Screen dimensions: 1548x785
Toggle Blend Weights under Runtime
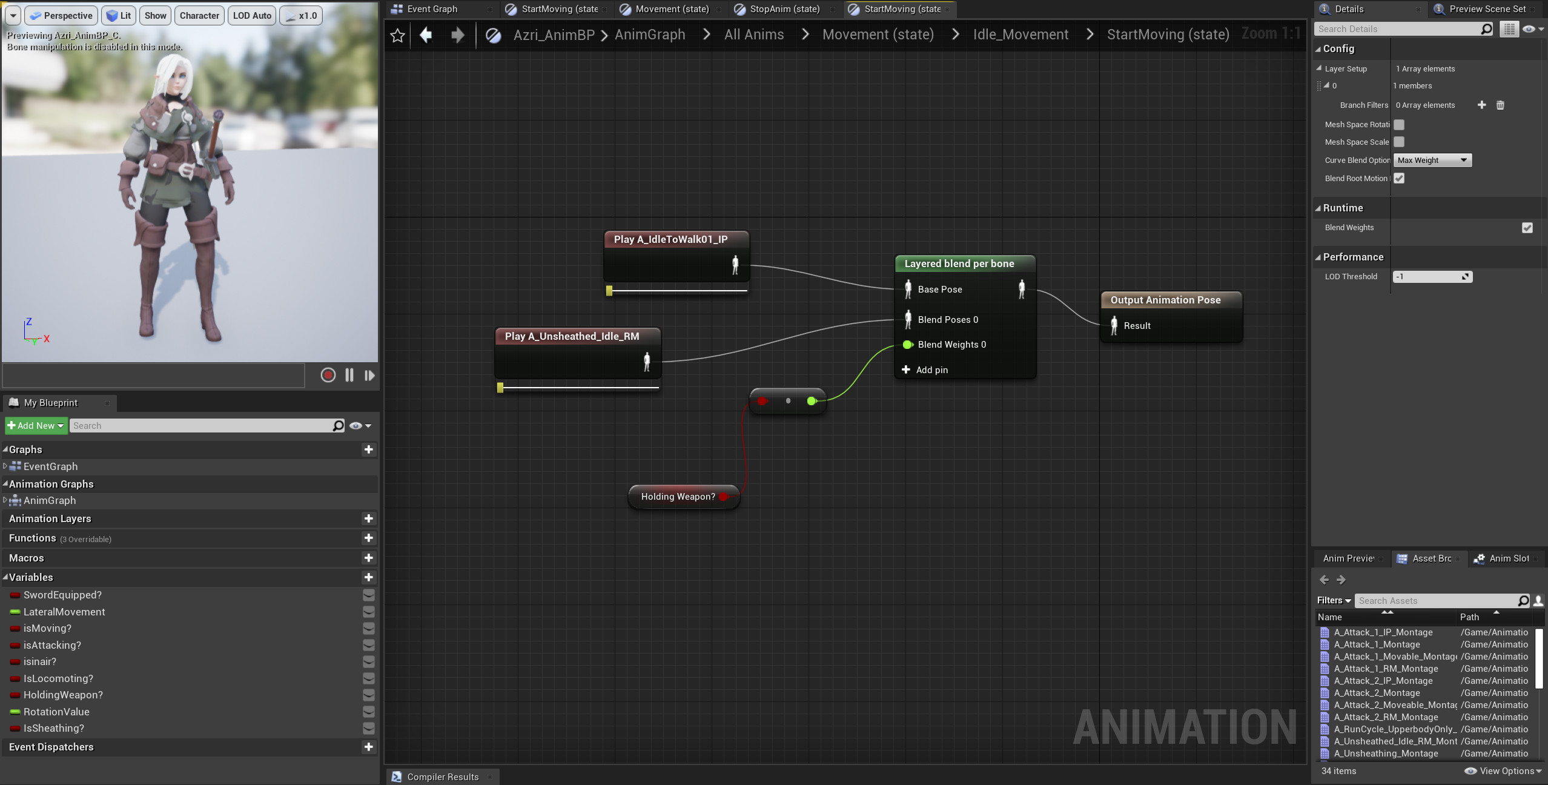(1528, 228)
